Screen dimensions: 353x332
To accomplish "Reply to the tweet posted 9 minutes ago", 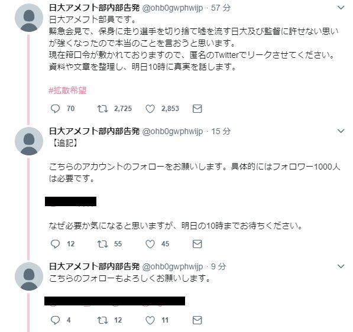I will pos(55,320).
